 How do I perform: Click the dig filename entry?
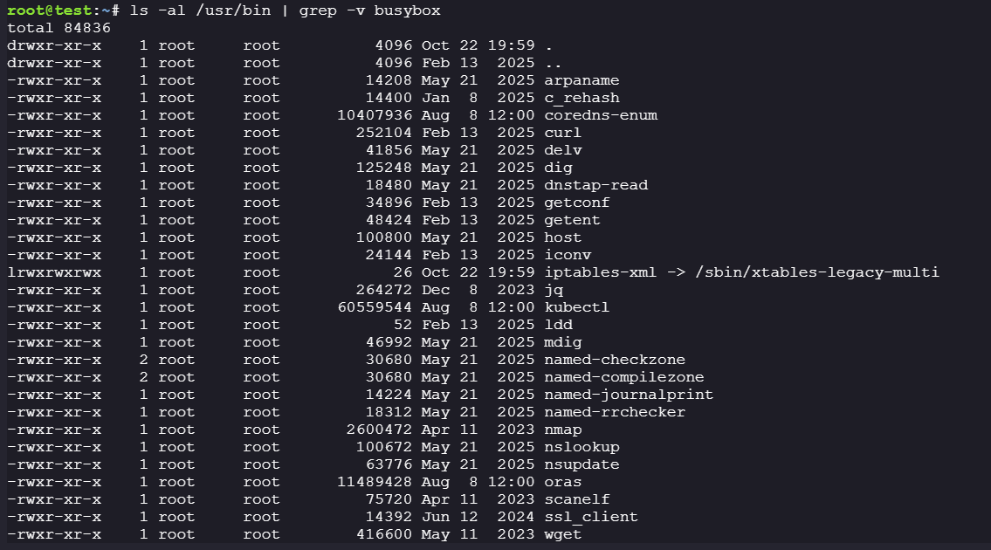pos(558,168)
